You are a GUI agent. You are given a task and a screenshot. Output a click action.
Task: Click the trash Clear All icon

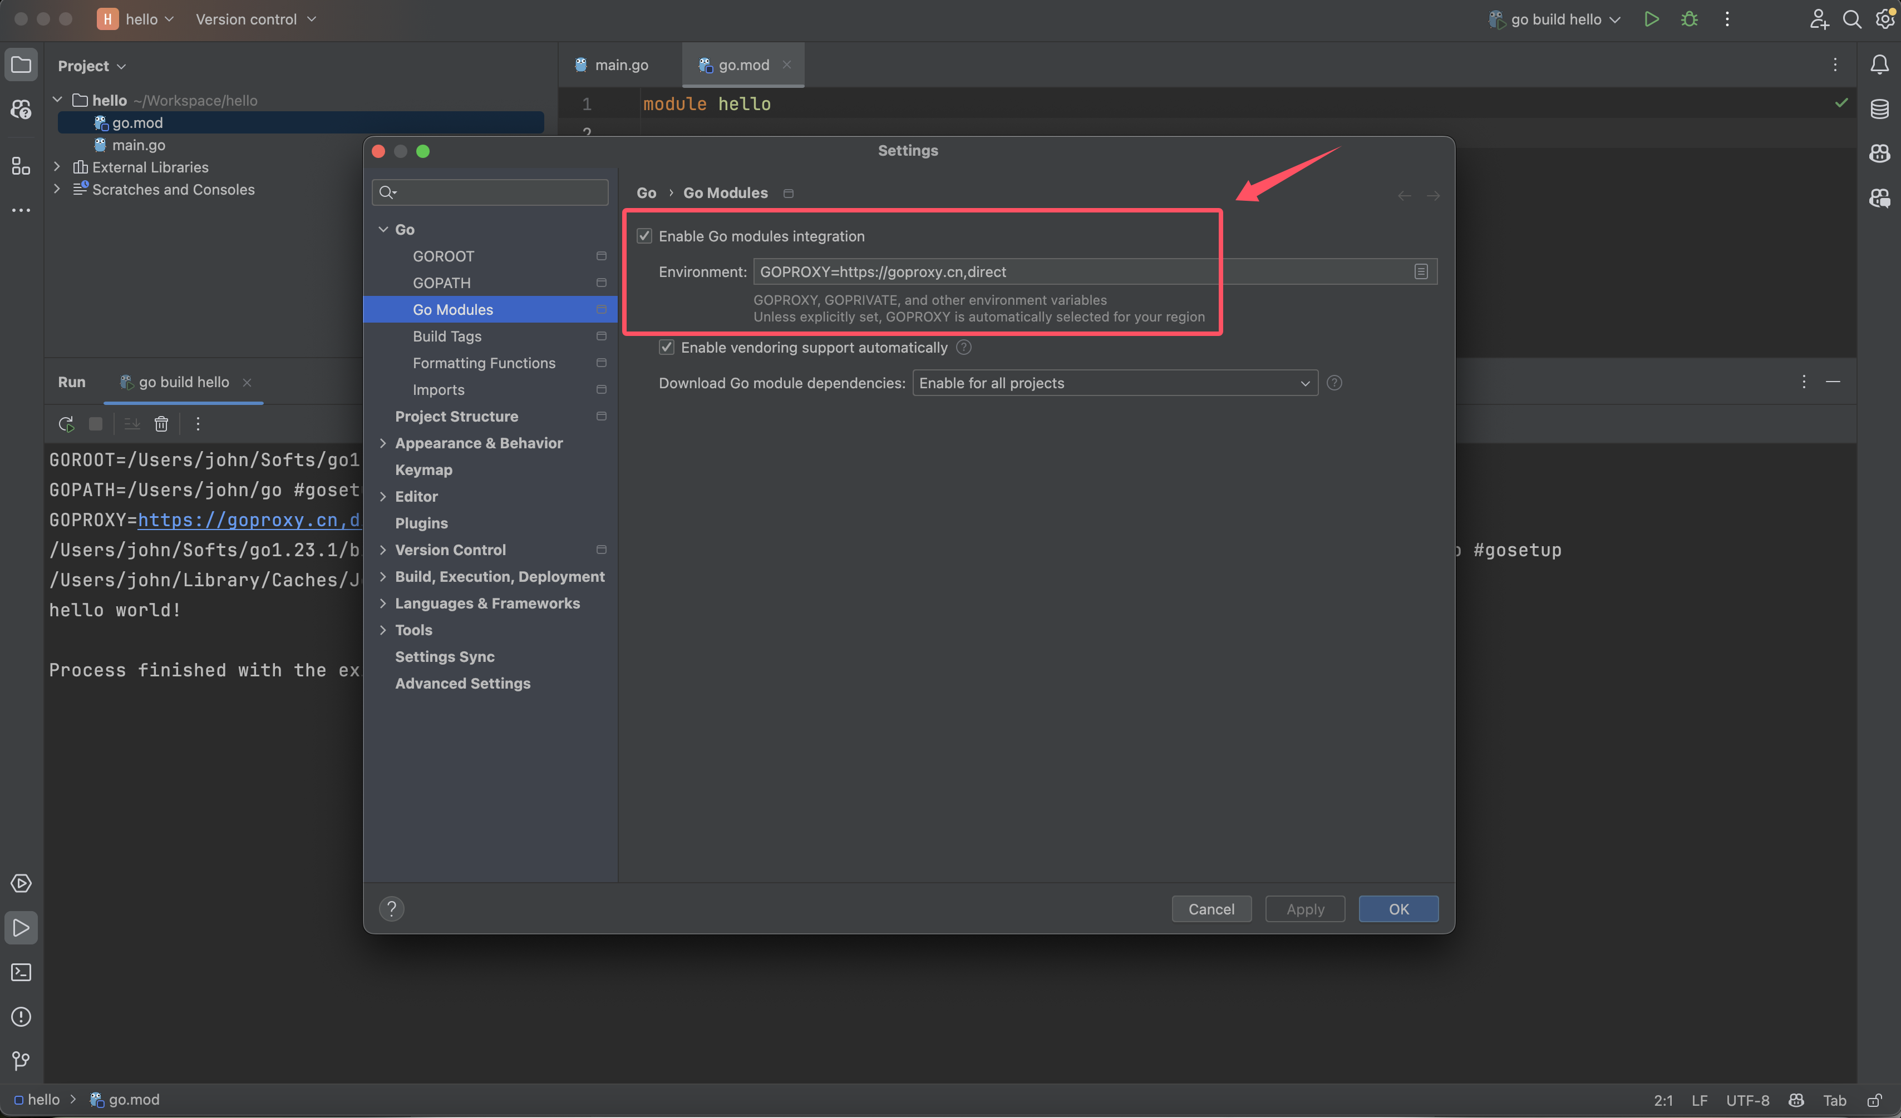coord(161,424)
